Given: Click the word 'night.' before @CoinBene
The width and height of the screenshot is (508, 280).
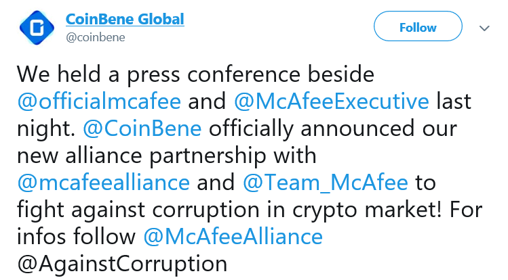Looking at the screenshot, I should point(46,129).
